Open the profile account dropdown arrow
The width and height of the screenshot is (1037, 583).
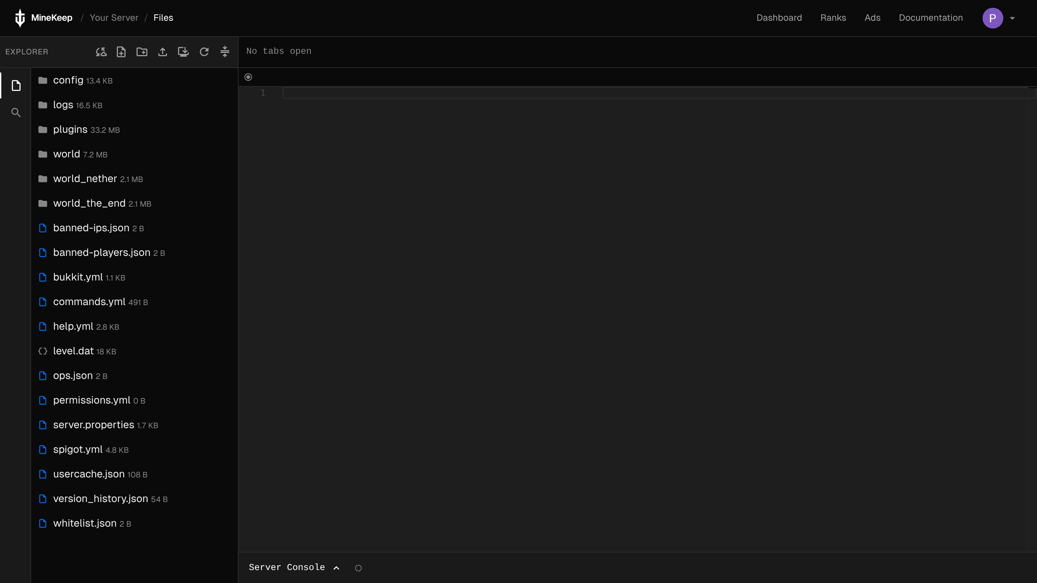[x=1012, y=18]
